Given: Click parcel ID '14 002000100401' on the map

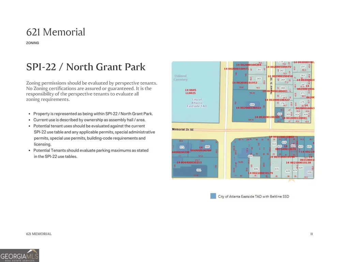Looking at the screenshot, I should coord(294,118).
